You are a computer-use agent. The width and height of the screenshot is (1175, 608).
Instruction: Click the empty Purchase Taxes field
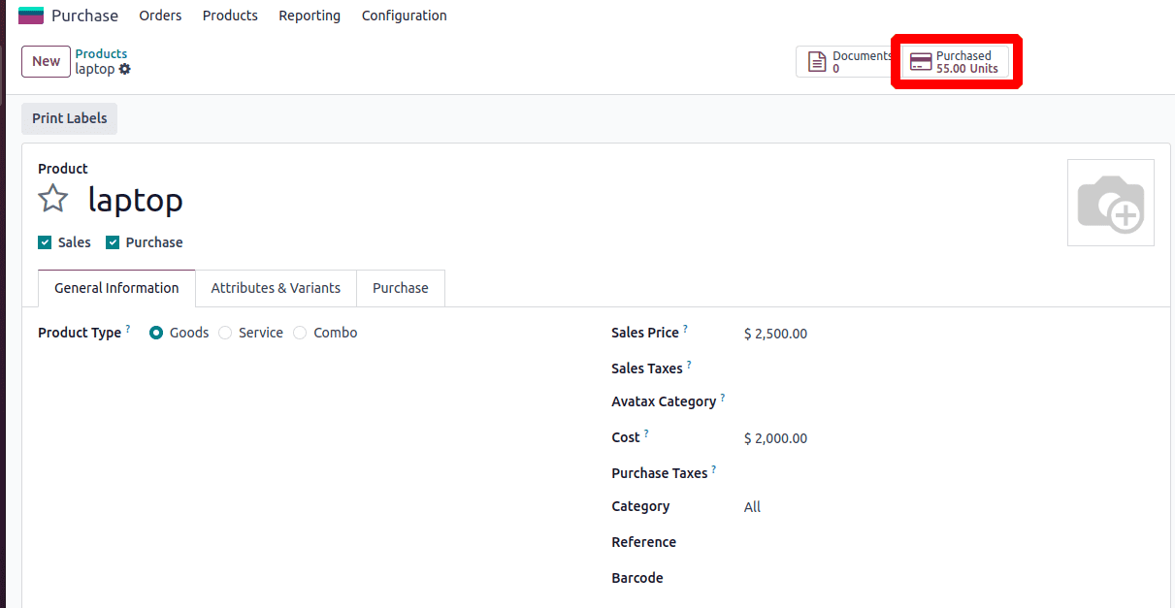point(949,473)
